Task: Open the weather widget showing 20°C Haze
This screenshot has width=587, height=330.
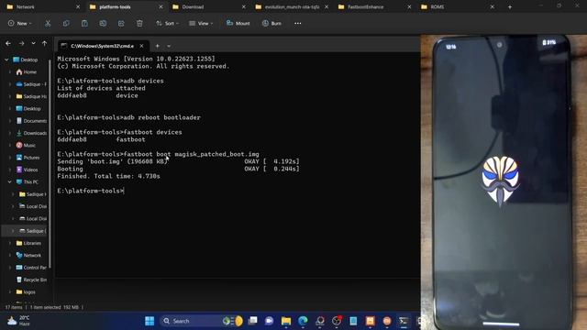Action: [18, 321]
